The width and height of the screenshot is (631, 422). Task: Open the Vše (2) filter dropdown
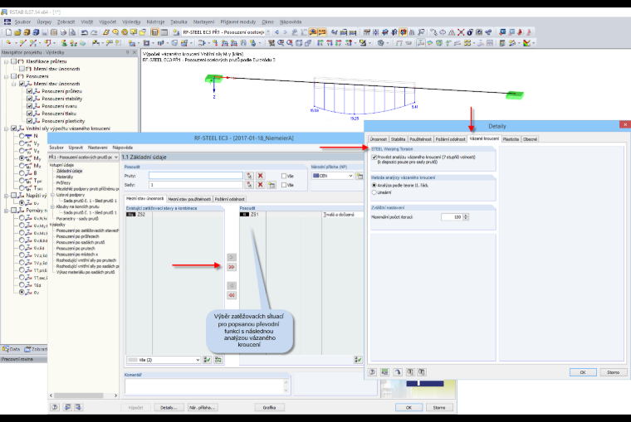point(198,360)
